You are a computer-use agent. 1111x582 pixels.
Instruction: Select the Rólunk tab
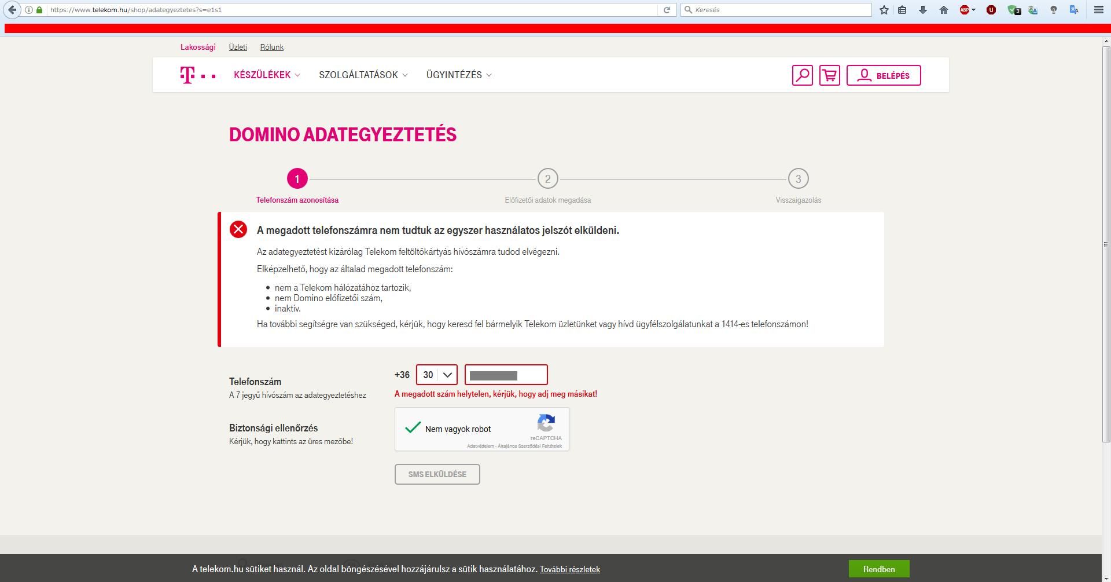coord(272,47)
